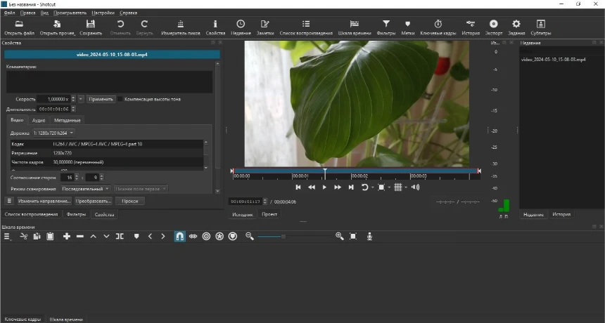Click the Преобразовать button
This screenshot has width=605, height=323.
coord(94,201)
